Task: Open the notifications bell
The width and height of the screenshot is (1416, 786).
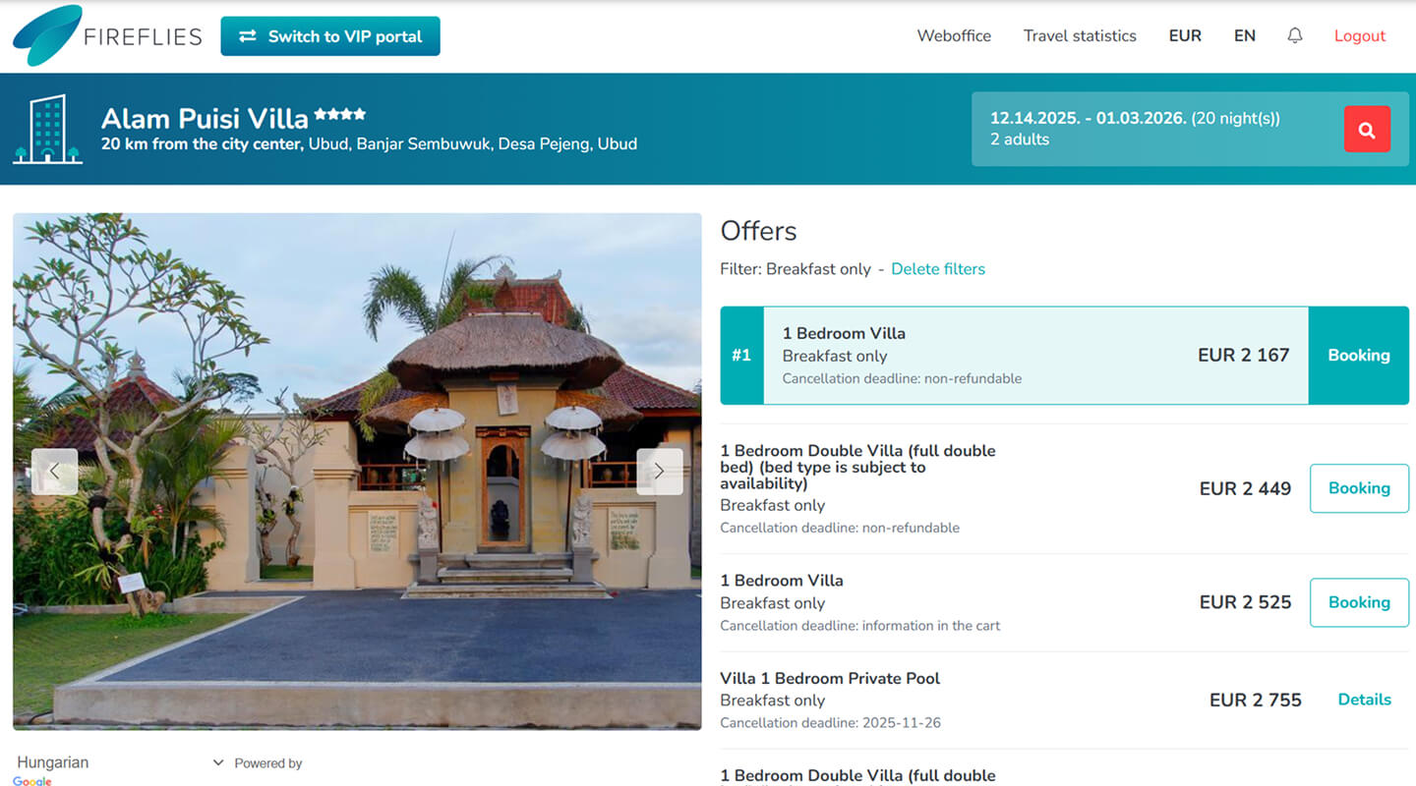Action: 1295,35
